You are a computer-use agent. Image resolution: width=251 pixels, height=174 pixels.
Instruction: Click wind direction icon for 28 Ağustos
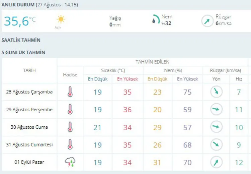click(x=216, y=92)
